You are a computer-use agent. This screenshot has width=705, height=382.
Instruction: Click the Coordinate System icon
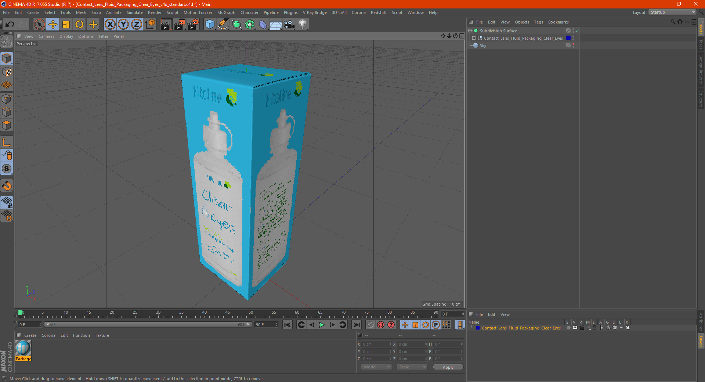tap(150, 25)
